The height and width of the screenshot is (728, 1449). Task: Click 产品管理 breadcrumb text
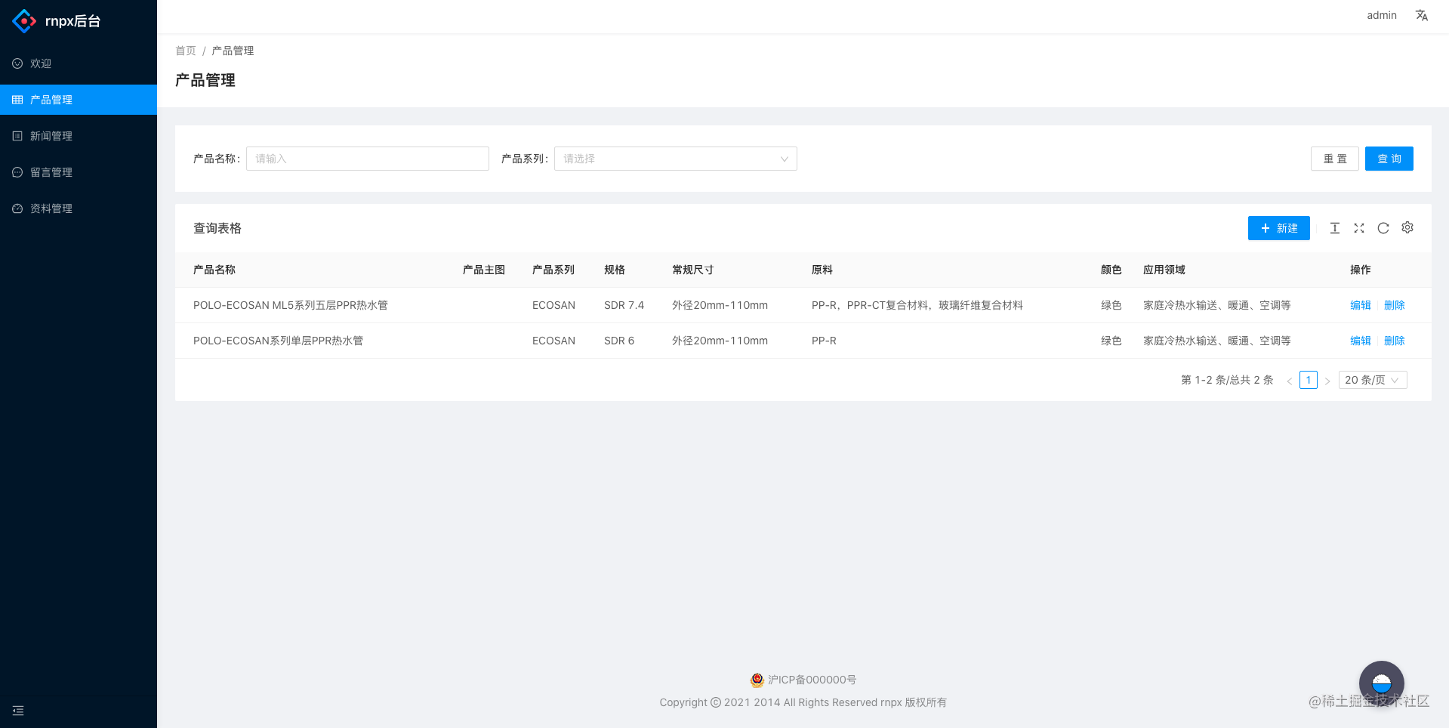point(233,51)
